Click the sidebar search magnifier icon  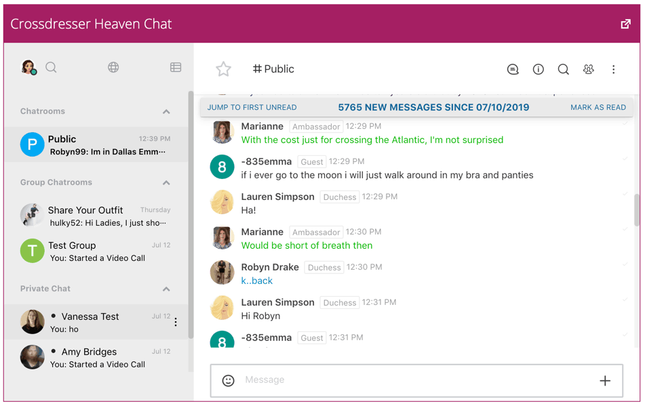51,67
